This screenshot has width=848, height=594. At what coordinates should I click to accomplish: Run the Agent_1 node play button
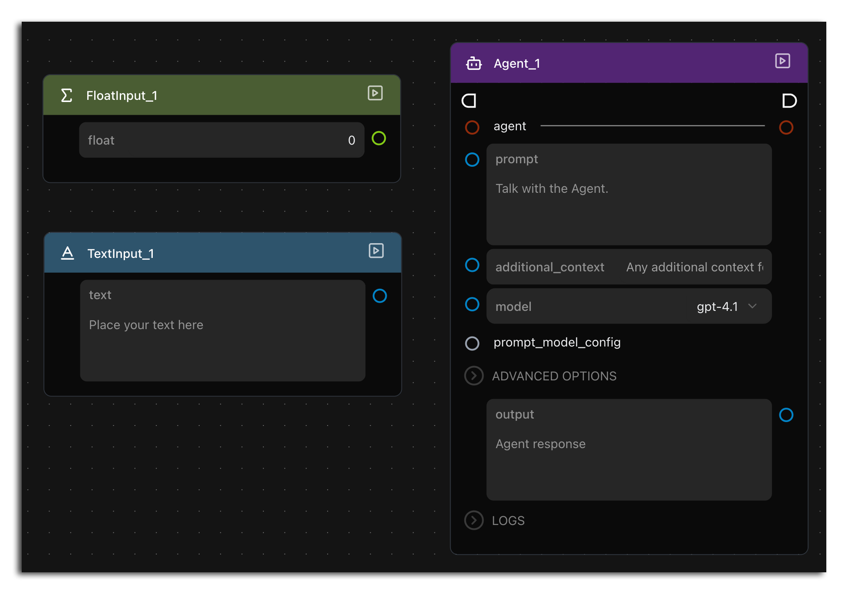(x=782, y=61)
